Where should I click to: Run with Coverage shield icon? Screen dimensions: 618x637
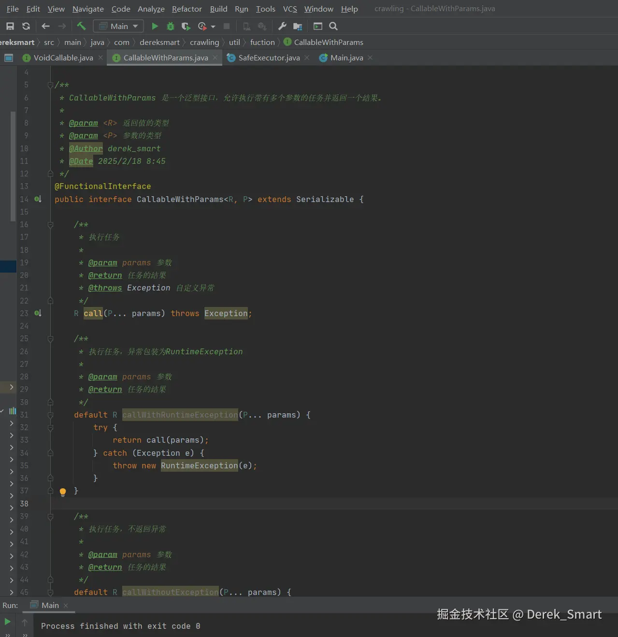pos(186,26)
